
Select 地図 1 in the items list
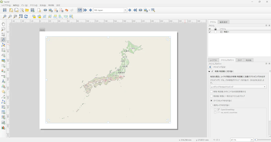tap(226, 32)
